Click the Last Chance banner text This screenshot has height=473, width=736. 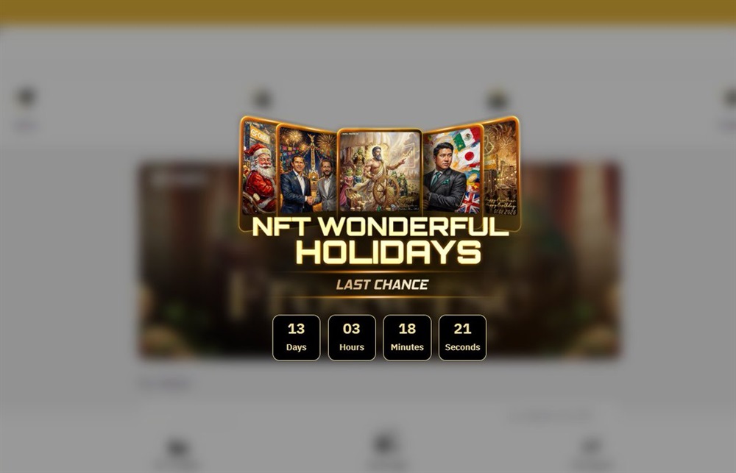(x=382, y=285)
